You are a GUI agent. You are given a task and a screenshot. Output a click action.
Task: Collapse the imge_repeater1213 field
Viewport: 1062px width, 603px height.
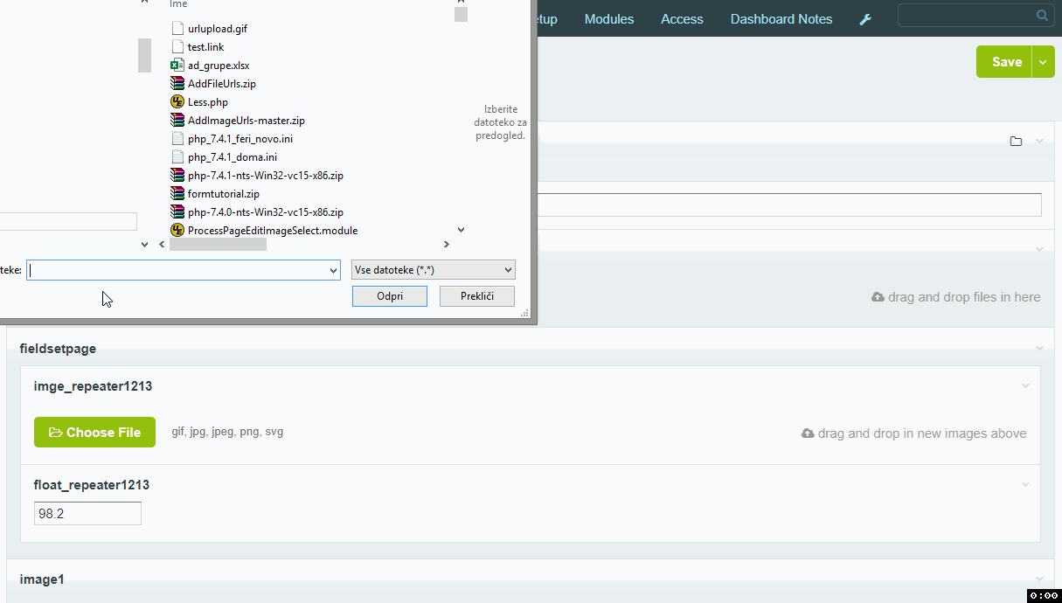1025,385
